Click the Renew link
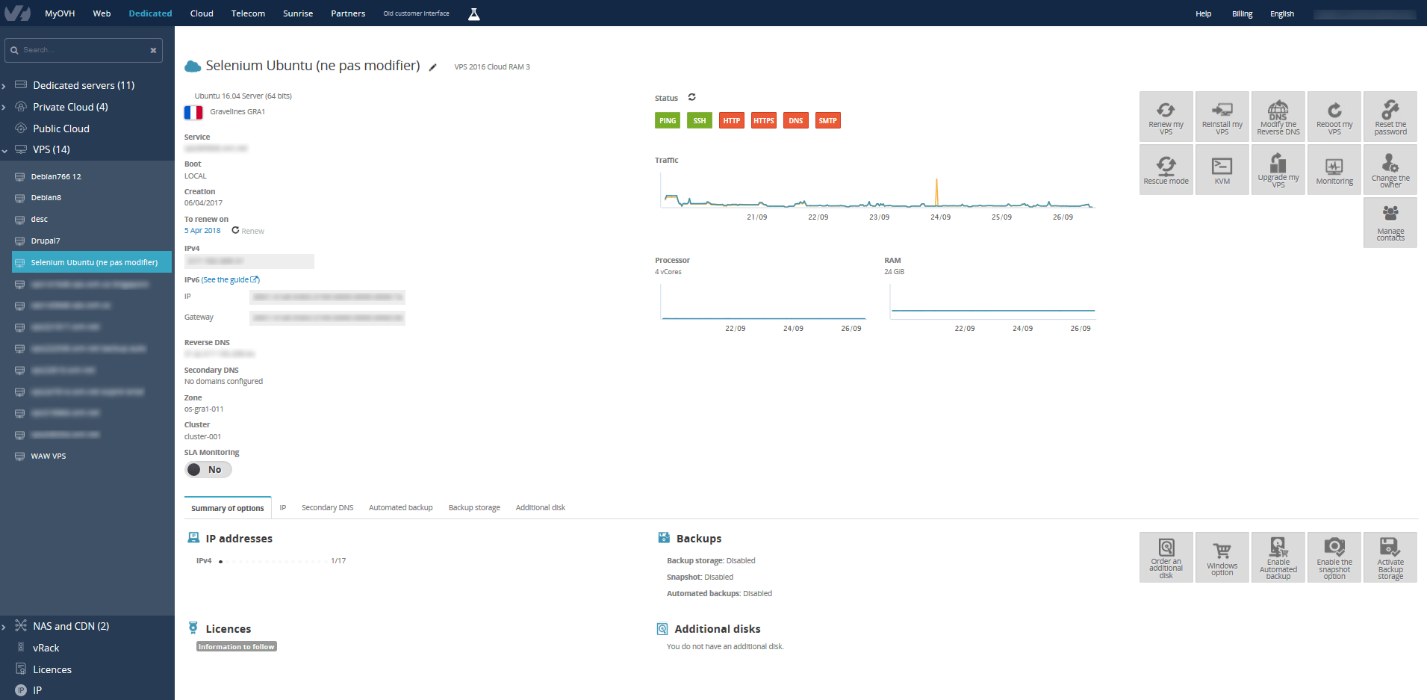Image resolution: width=1427 pixels, height=700 pixels. [248, 231]
